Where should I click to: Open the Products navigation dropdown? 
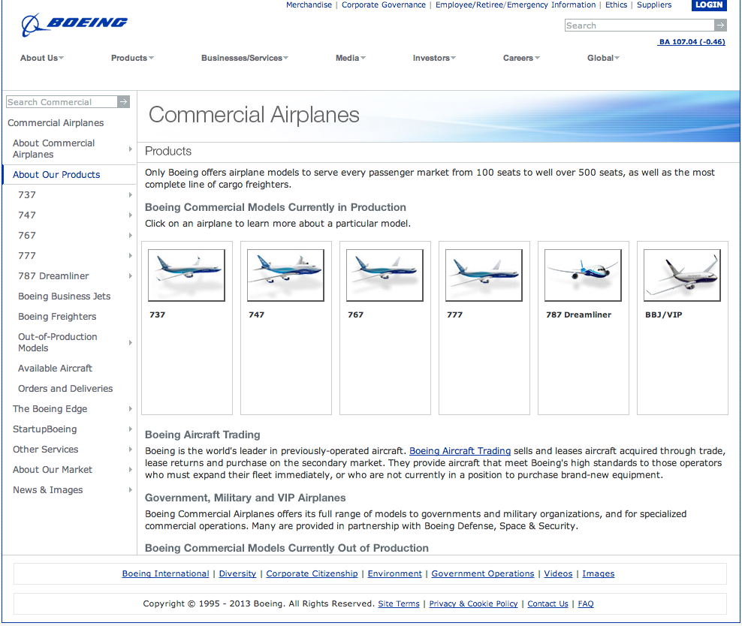coord(132,57)
